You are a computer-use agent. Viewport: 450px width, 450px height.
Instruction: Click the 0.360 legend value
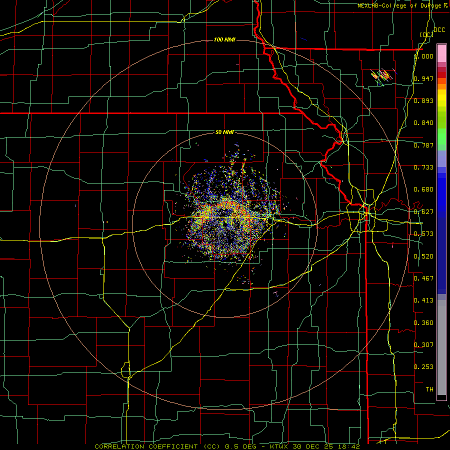[423, 323]
